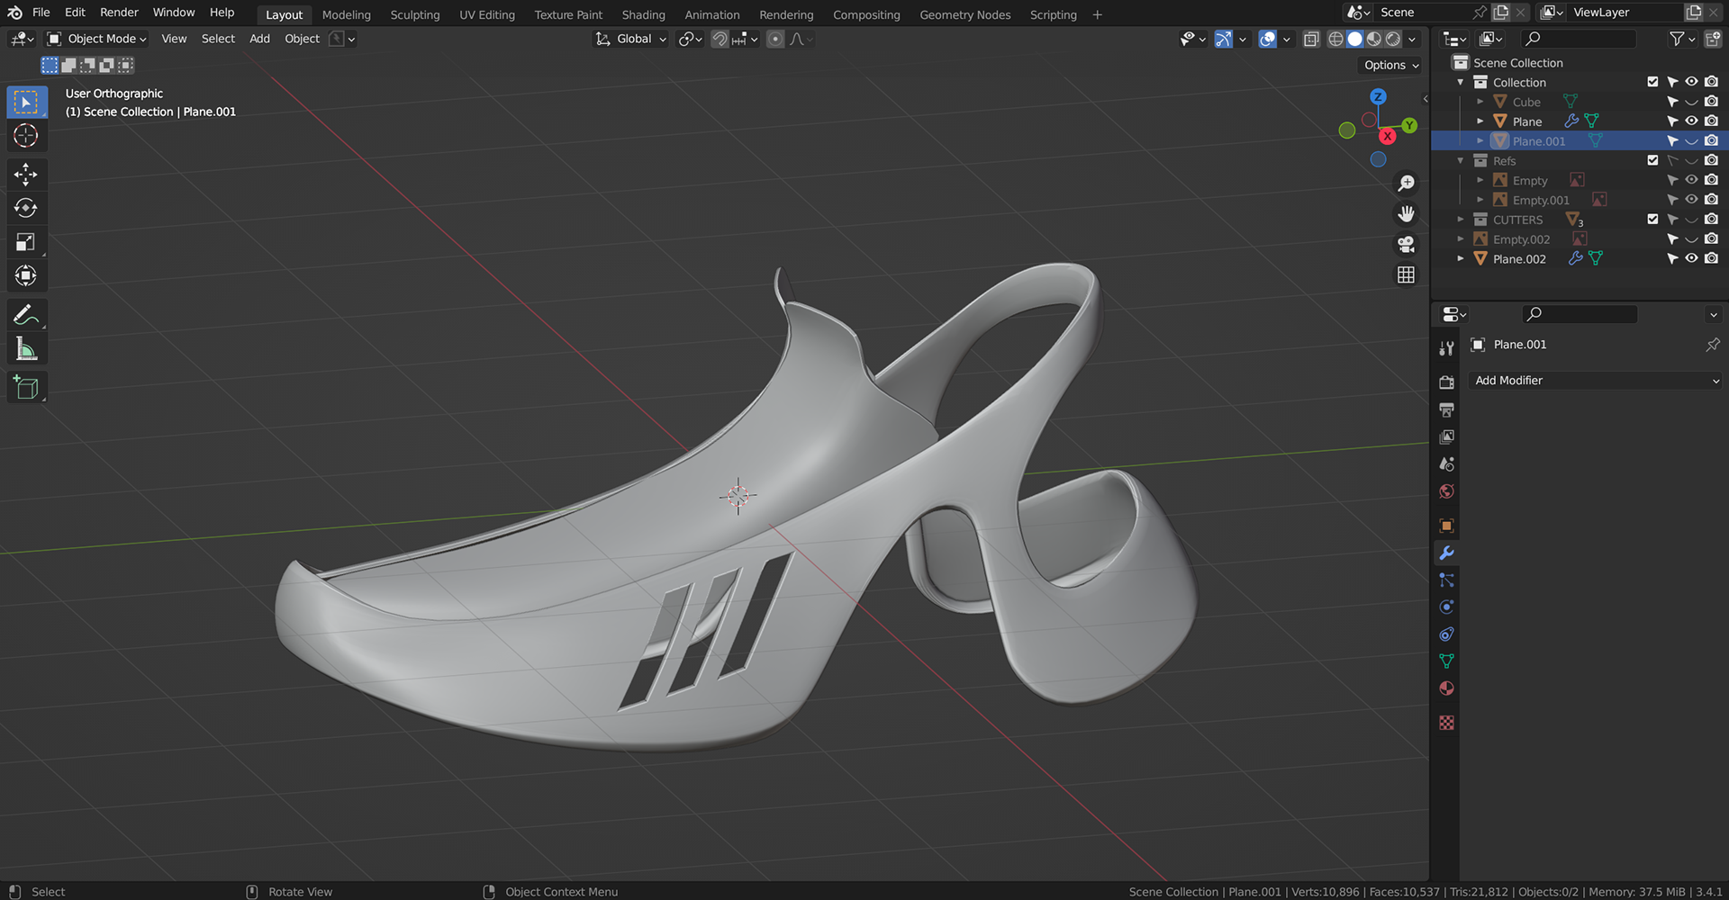
Task: Select the Add Cube tool
Action: (26, 388)
